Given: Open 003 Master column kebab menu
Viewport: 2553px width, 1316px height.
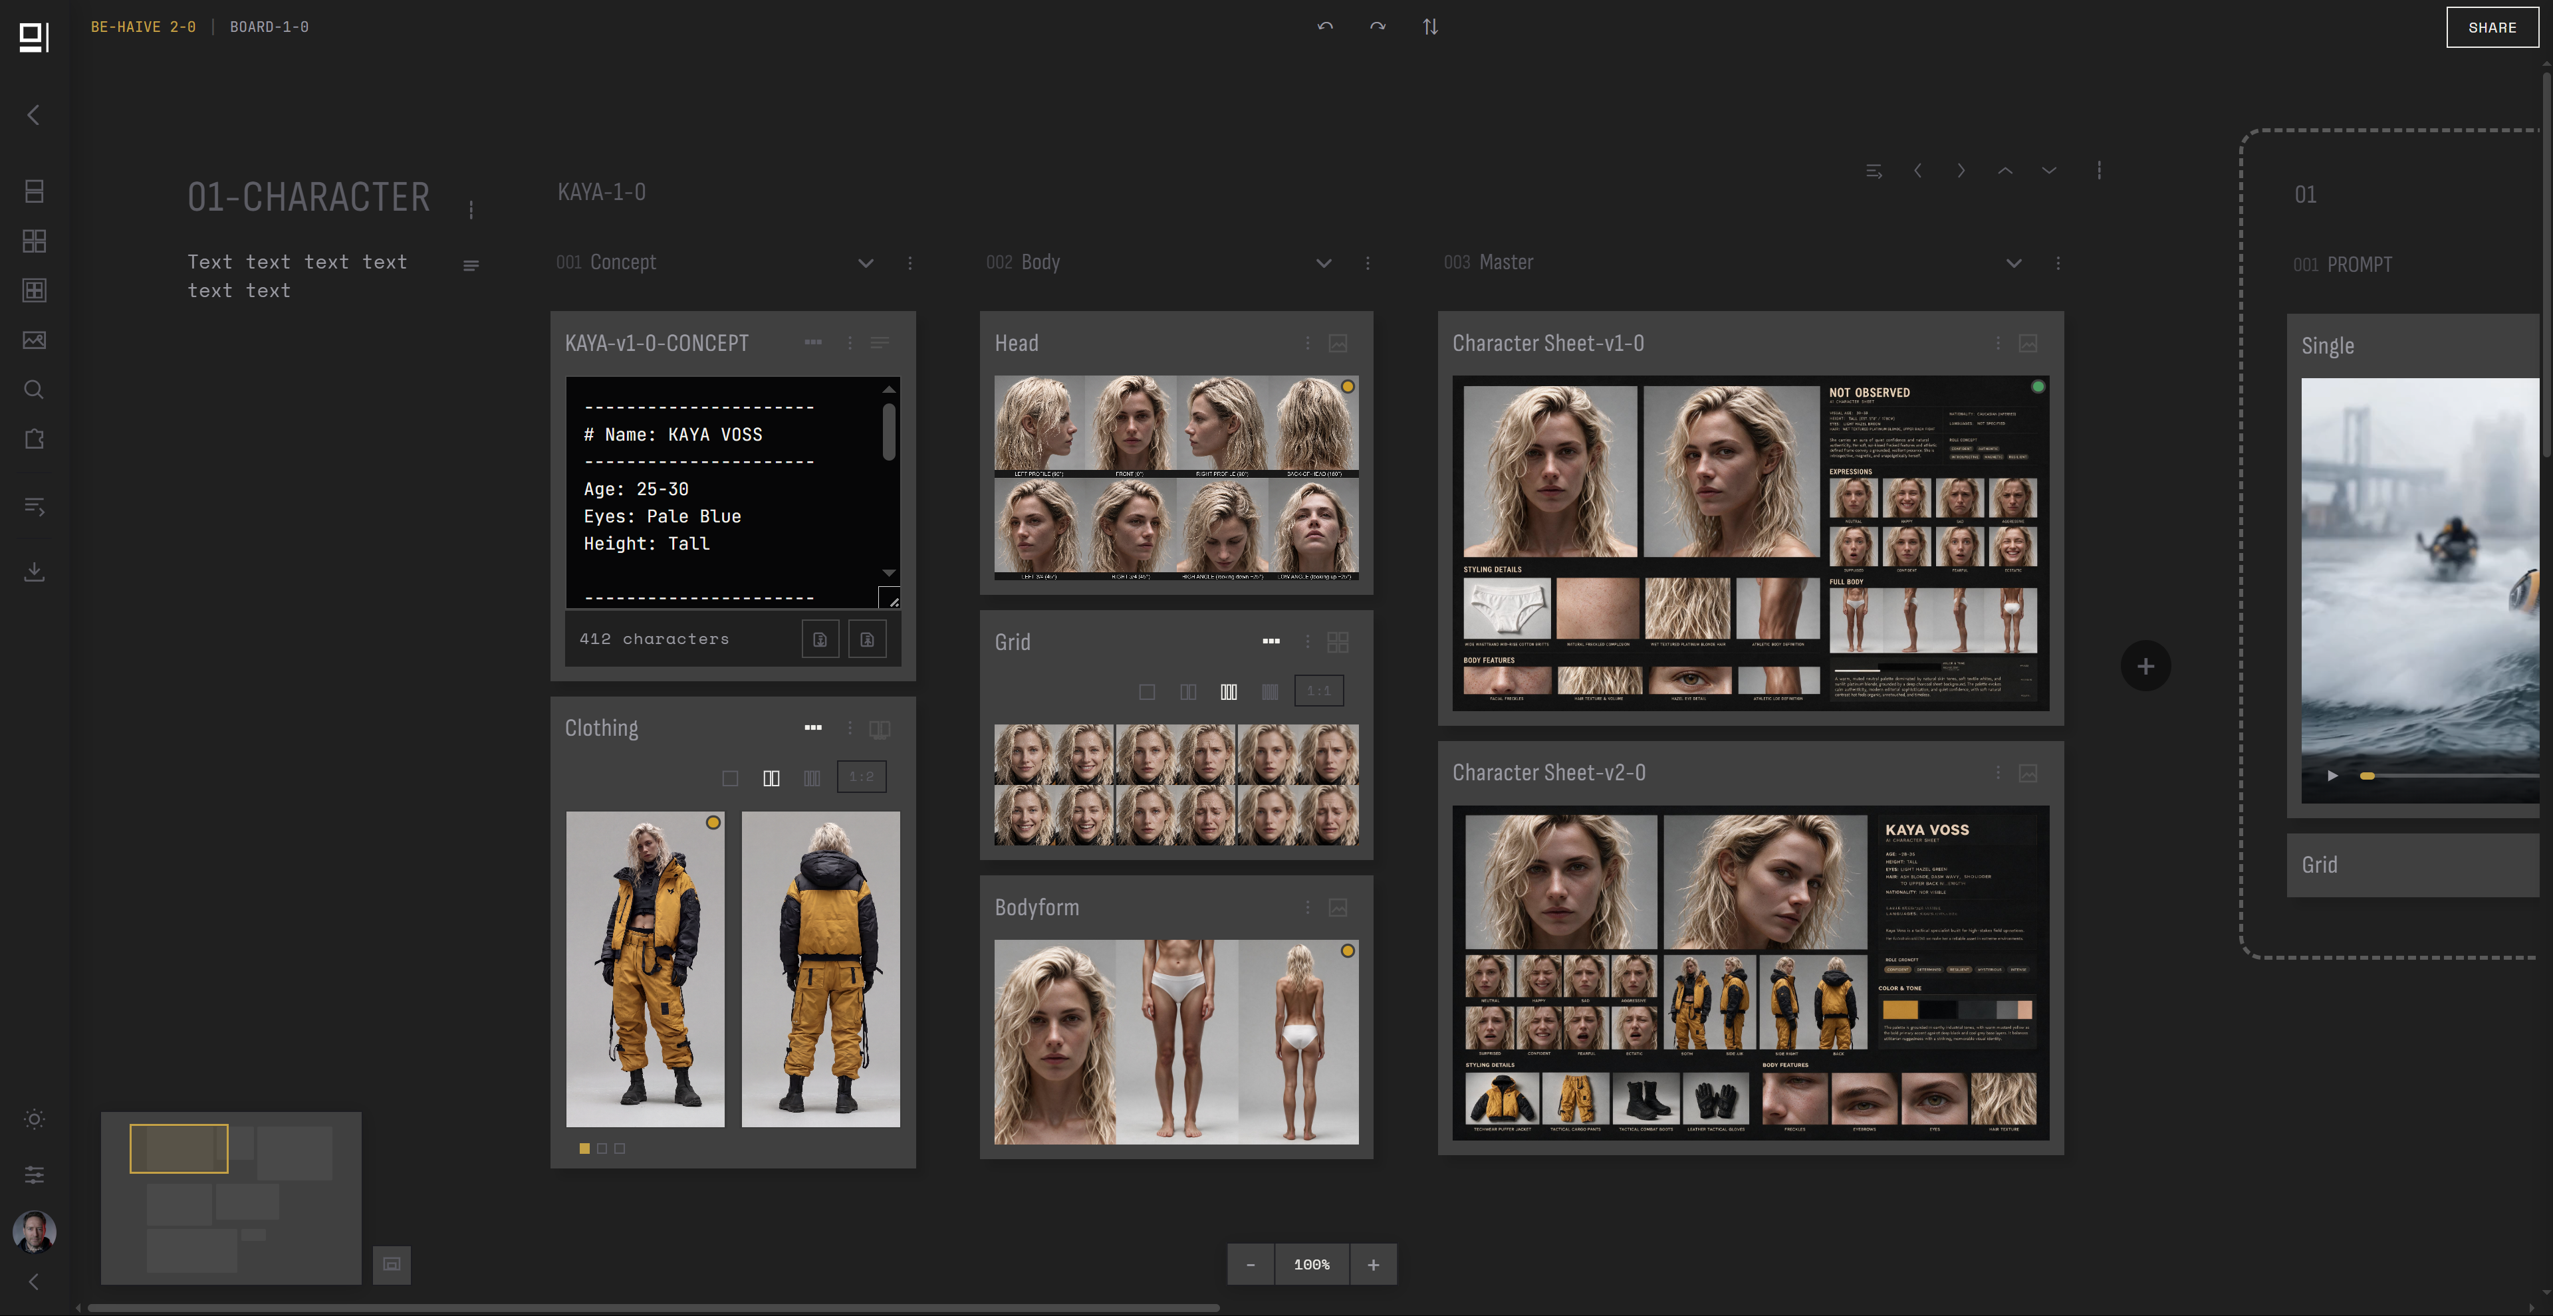Looking at the screenshot, I should 2058,264.
